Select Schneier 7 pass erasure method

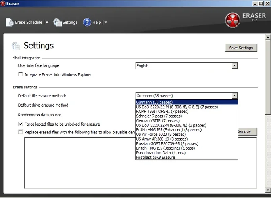pos(159,116)
